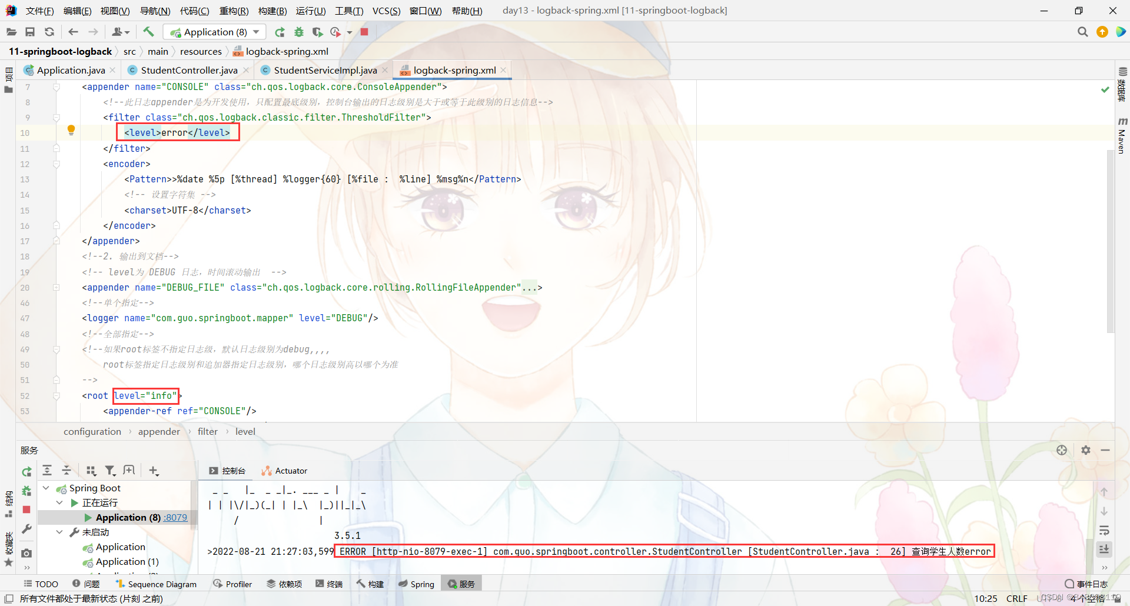Add service with the plus icon
The width and height of the screenshot is (1130, 606).
(154, 470)
